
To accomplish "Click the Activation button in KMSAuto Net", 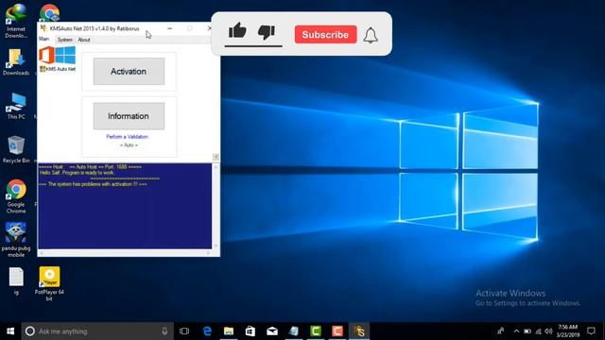I will (x=129, y=72).
